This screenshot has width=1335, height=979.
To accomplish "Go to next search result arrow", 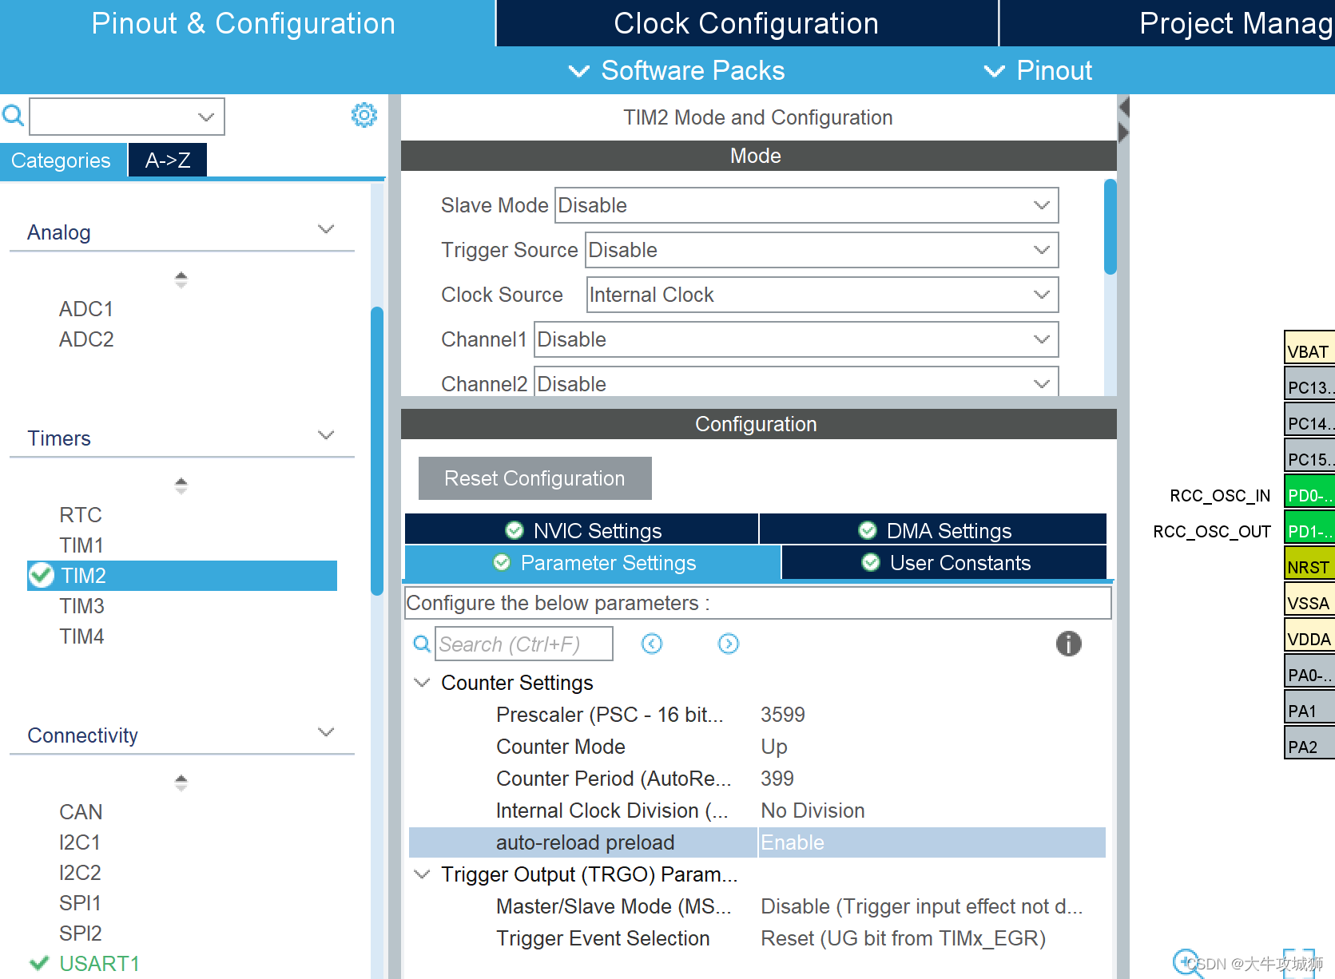I will click(x=729, y=644).
